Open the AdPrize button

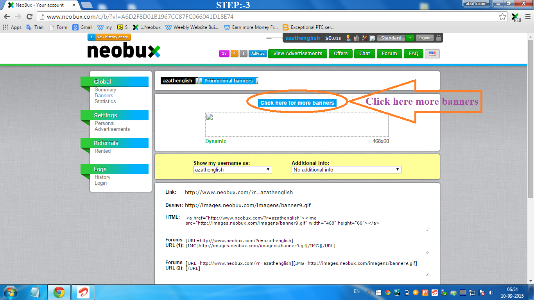pos(258,54)
